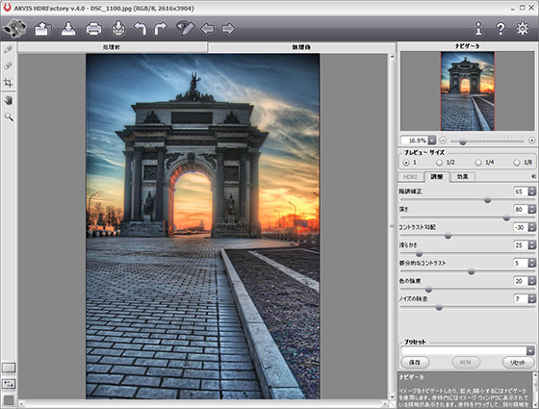Click the preset save button

(x=415, y=362)
